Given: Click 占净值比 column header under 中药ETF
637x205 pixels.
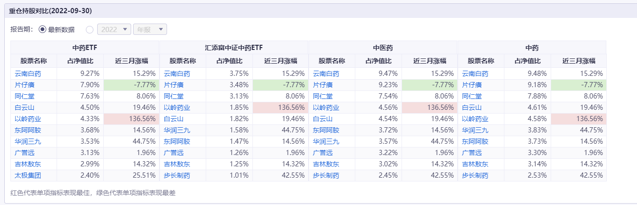Looking at the screenshot, I should (80, 61).
